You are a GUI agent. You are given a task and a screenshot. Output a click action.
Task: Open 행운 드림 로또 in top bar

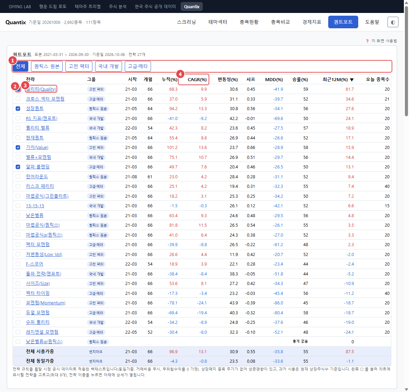click(x=53, y=6)
